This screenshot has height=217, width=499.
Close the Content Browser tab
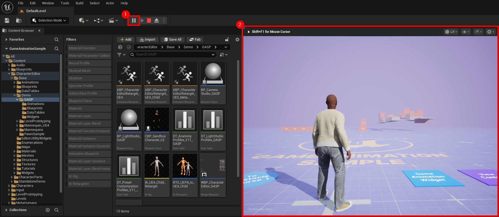click(39, 31)
